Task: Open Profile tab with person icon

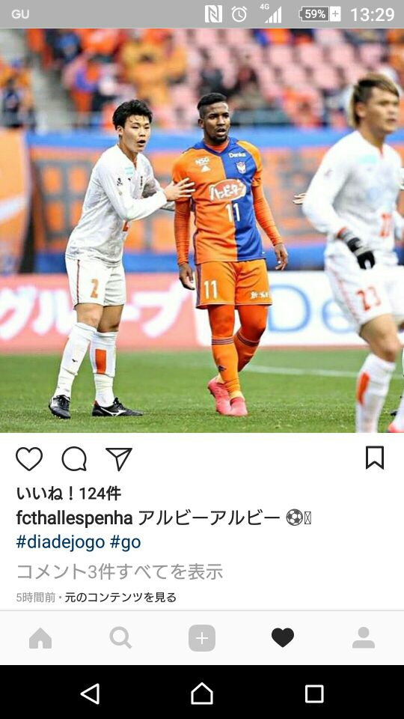Action: [364, 638]
